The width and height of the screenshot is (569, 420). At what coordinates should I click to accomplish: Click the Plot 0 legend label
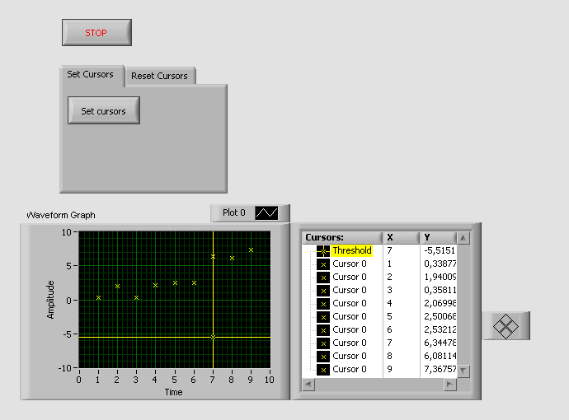pos(234,213)
